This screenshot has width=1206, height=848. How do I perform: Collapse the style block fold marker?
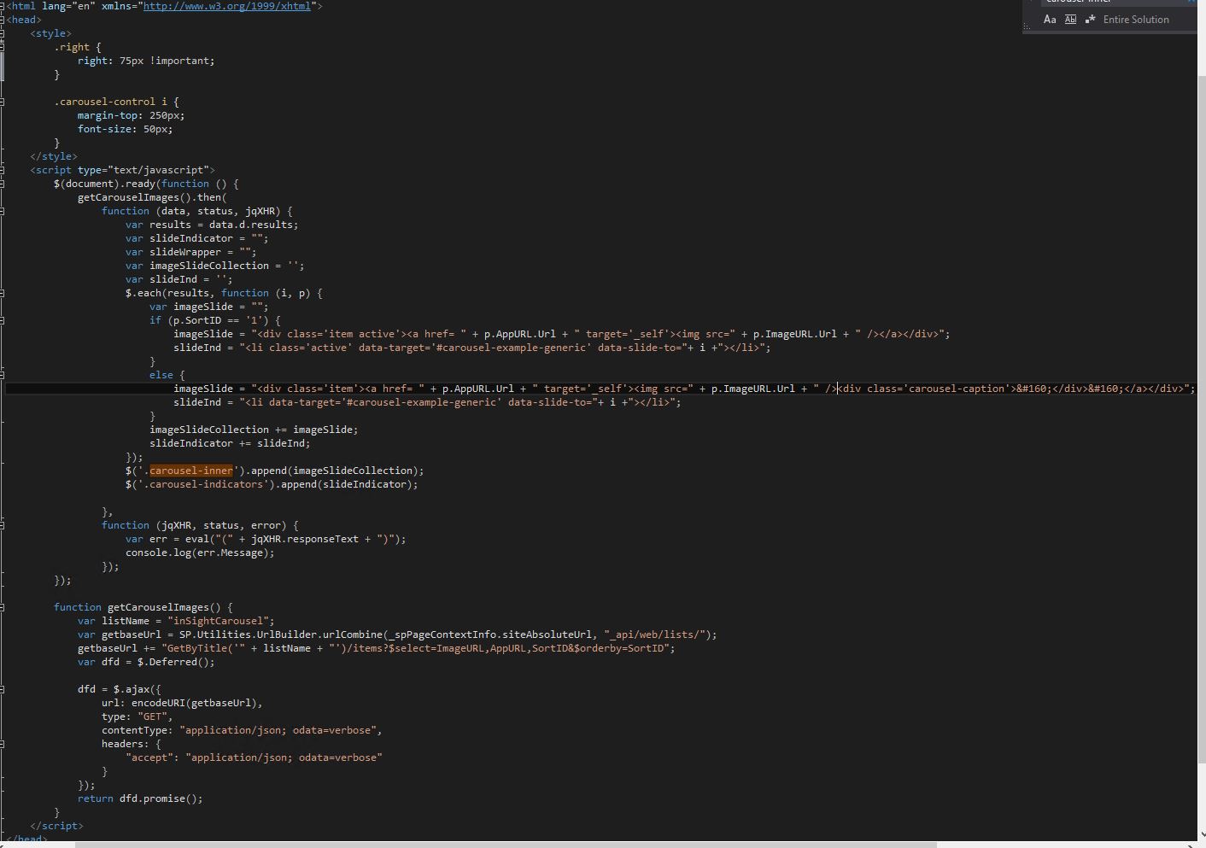(x=3, y=33)
